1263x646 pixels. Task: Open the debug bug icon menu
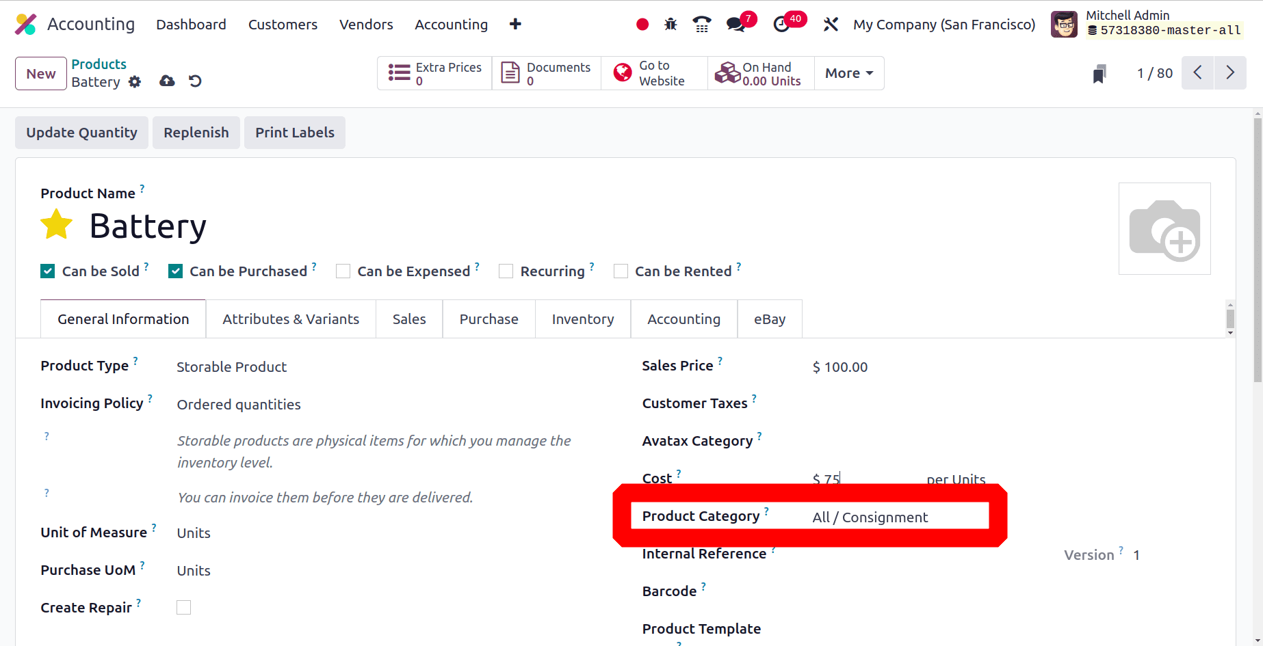(670, 25)
